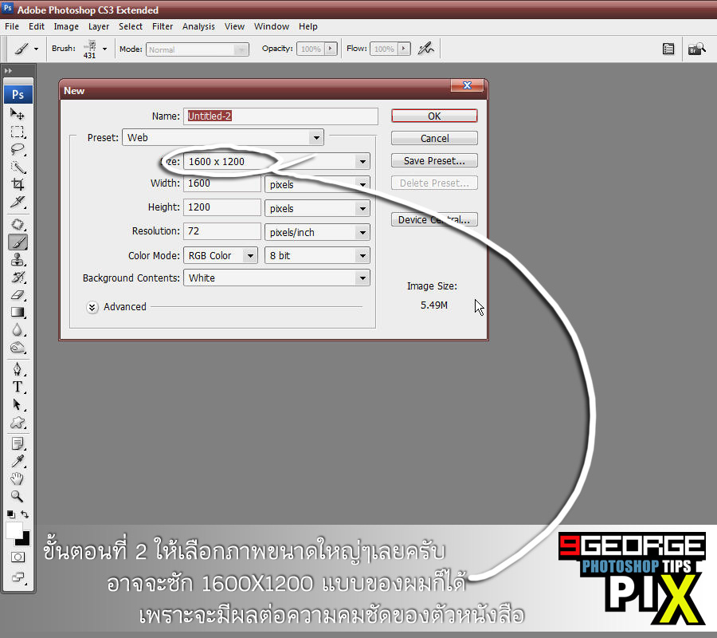Click the Photoshop Ps logo in toolbox

(18, 94)
